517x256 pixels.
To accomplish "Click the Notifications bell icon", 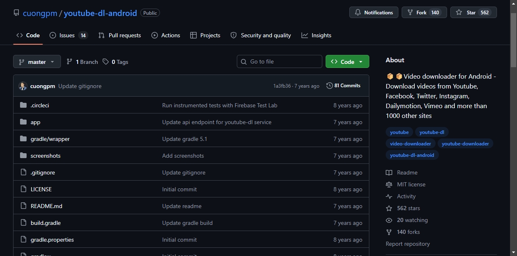I will (357, 13).
